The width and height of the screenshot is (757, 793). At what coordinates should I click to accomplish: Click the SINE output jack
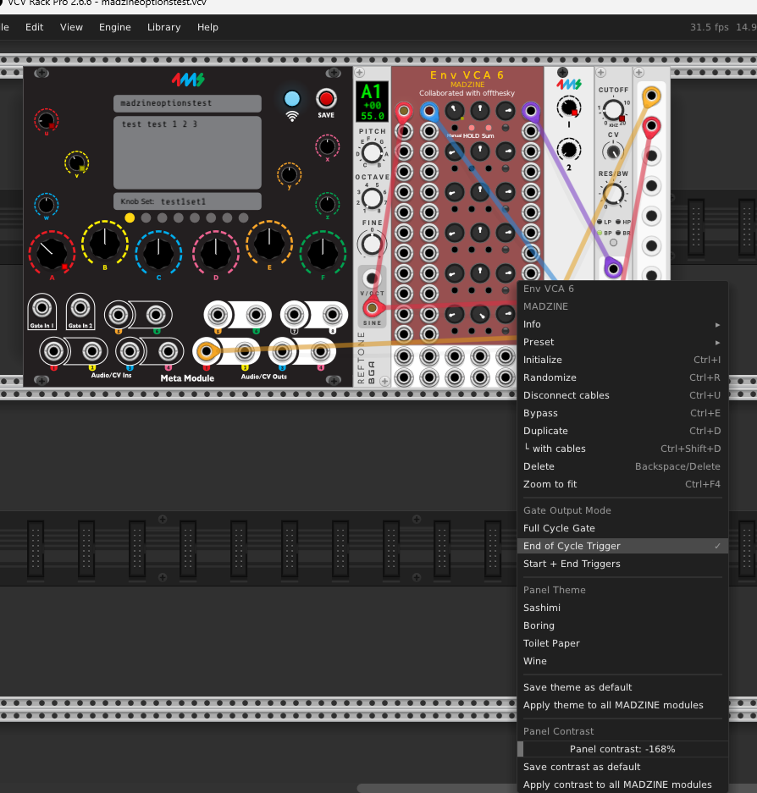[371, 308]
